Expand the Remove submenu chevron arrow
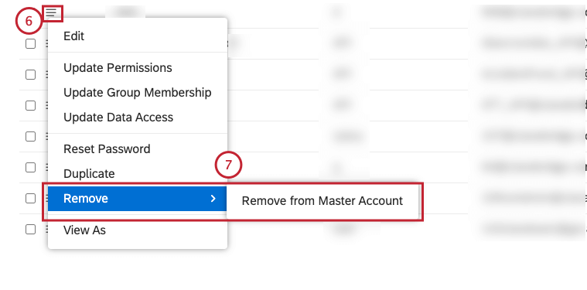This screenshot has width=587, height=290. (x=213, y=198)
